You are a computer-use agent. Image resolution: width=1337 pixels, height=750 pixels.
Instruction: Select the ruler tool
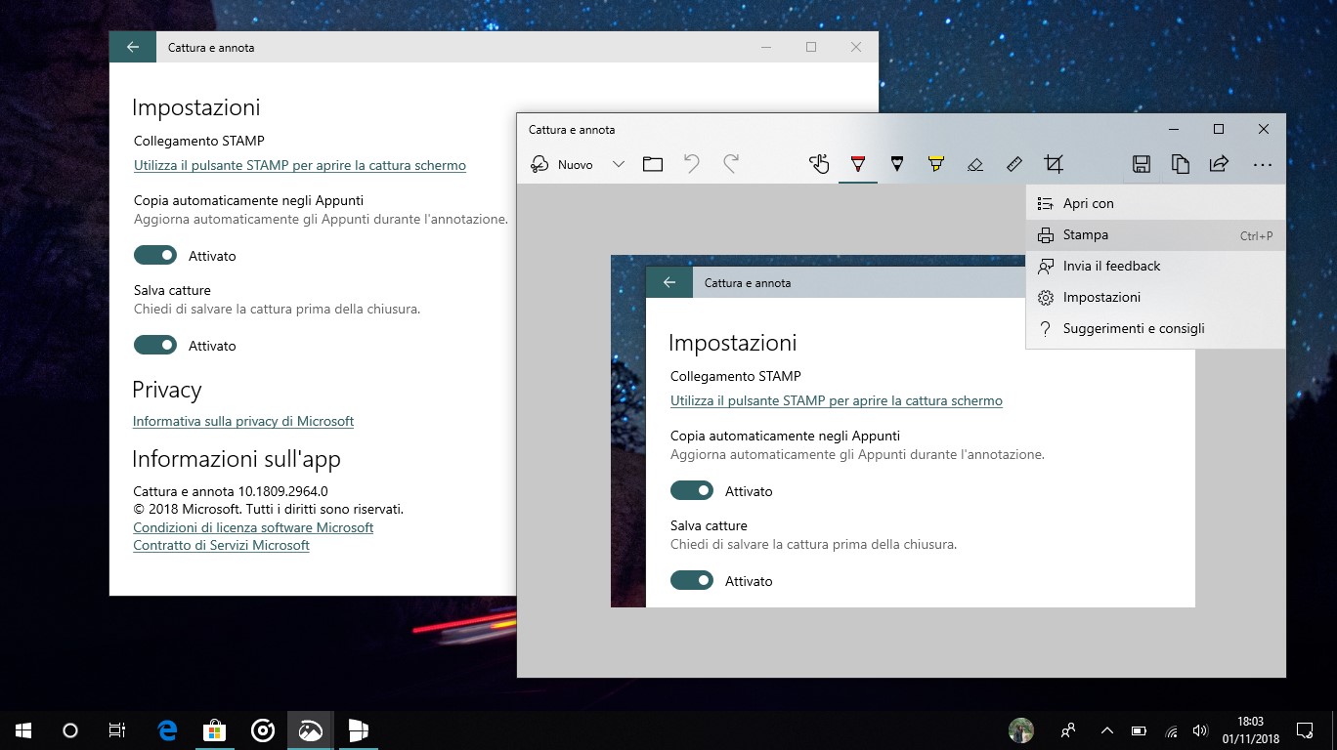tap(1014, 164)
